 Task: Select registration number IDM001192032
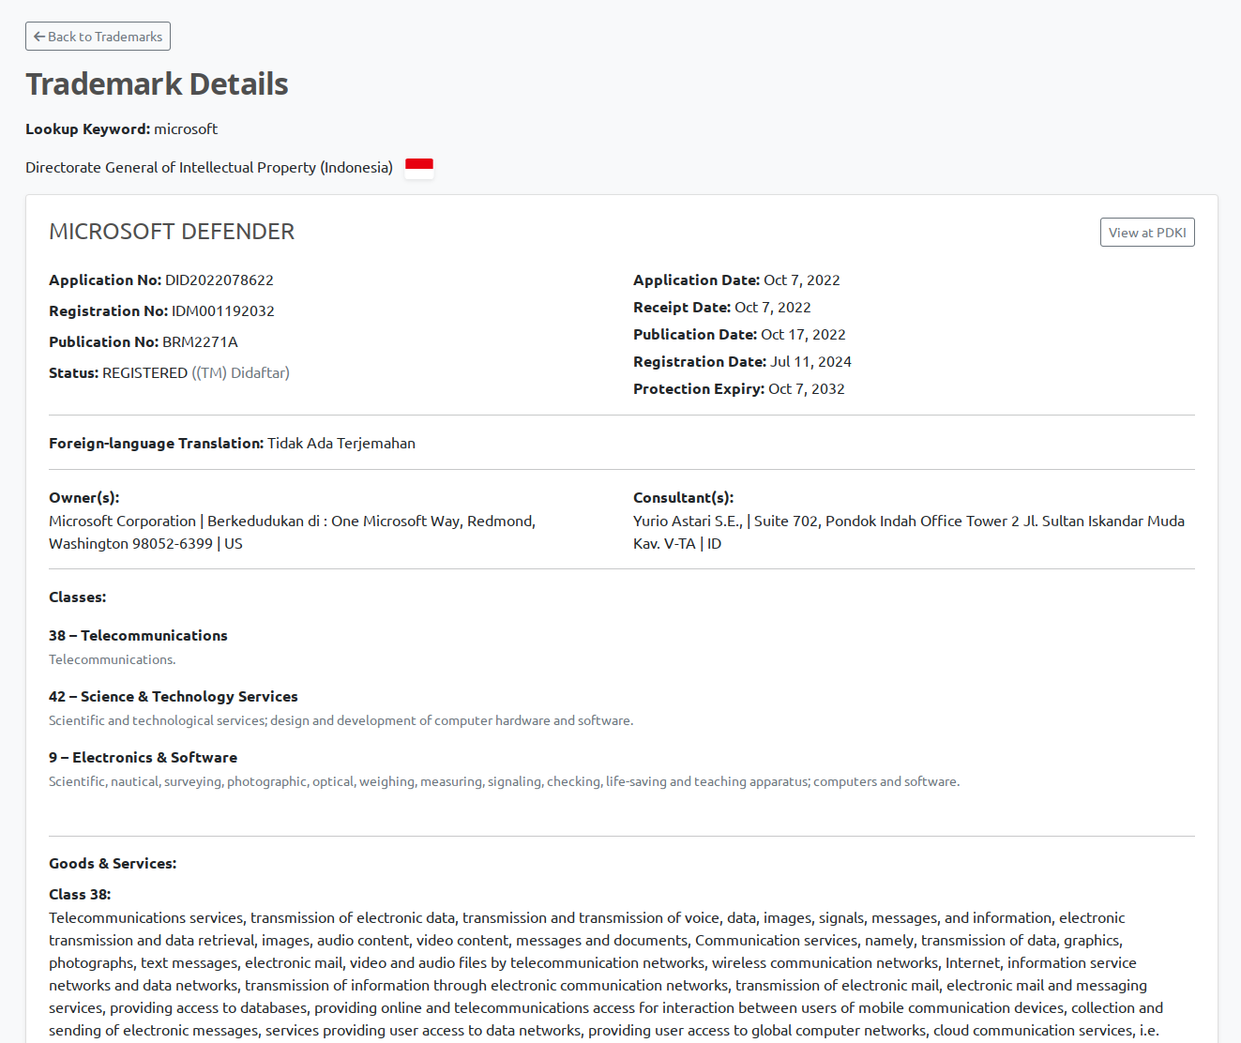pyautogui.click(x=223, y=311)
